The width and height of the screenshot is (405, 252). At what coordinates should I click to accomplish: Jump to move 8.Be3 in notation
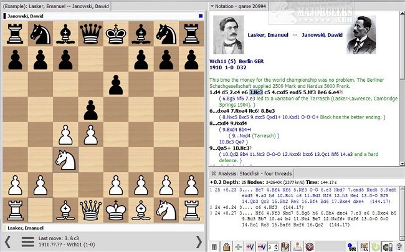pos(267,111)
